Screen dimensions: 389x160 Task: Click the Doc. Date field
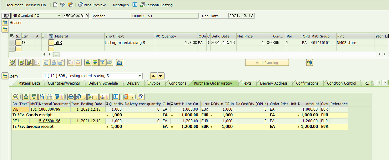click(242, 16)
